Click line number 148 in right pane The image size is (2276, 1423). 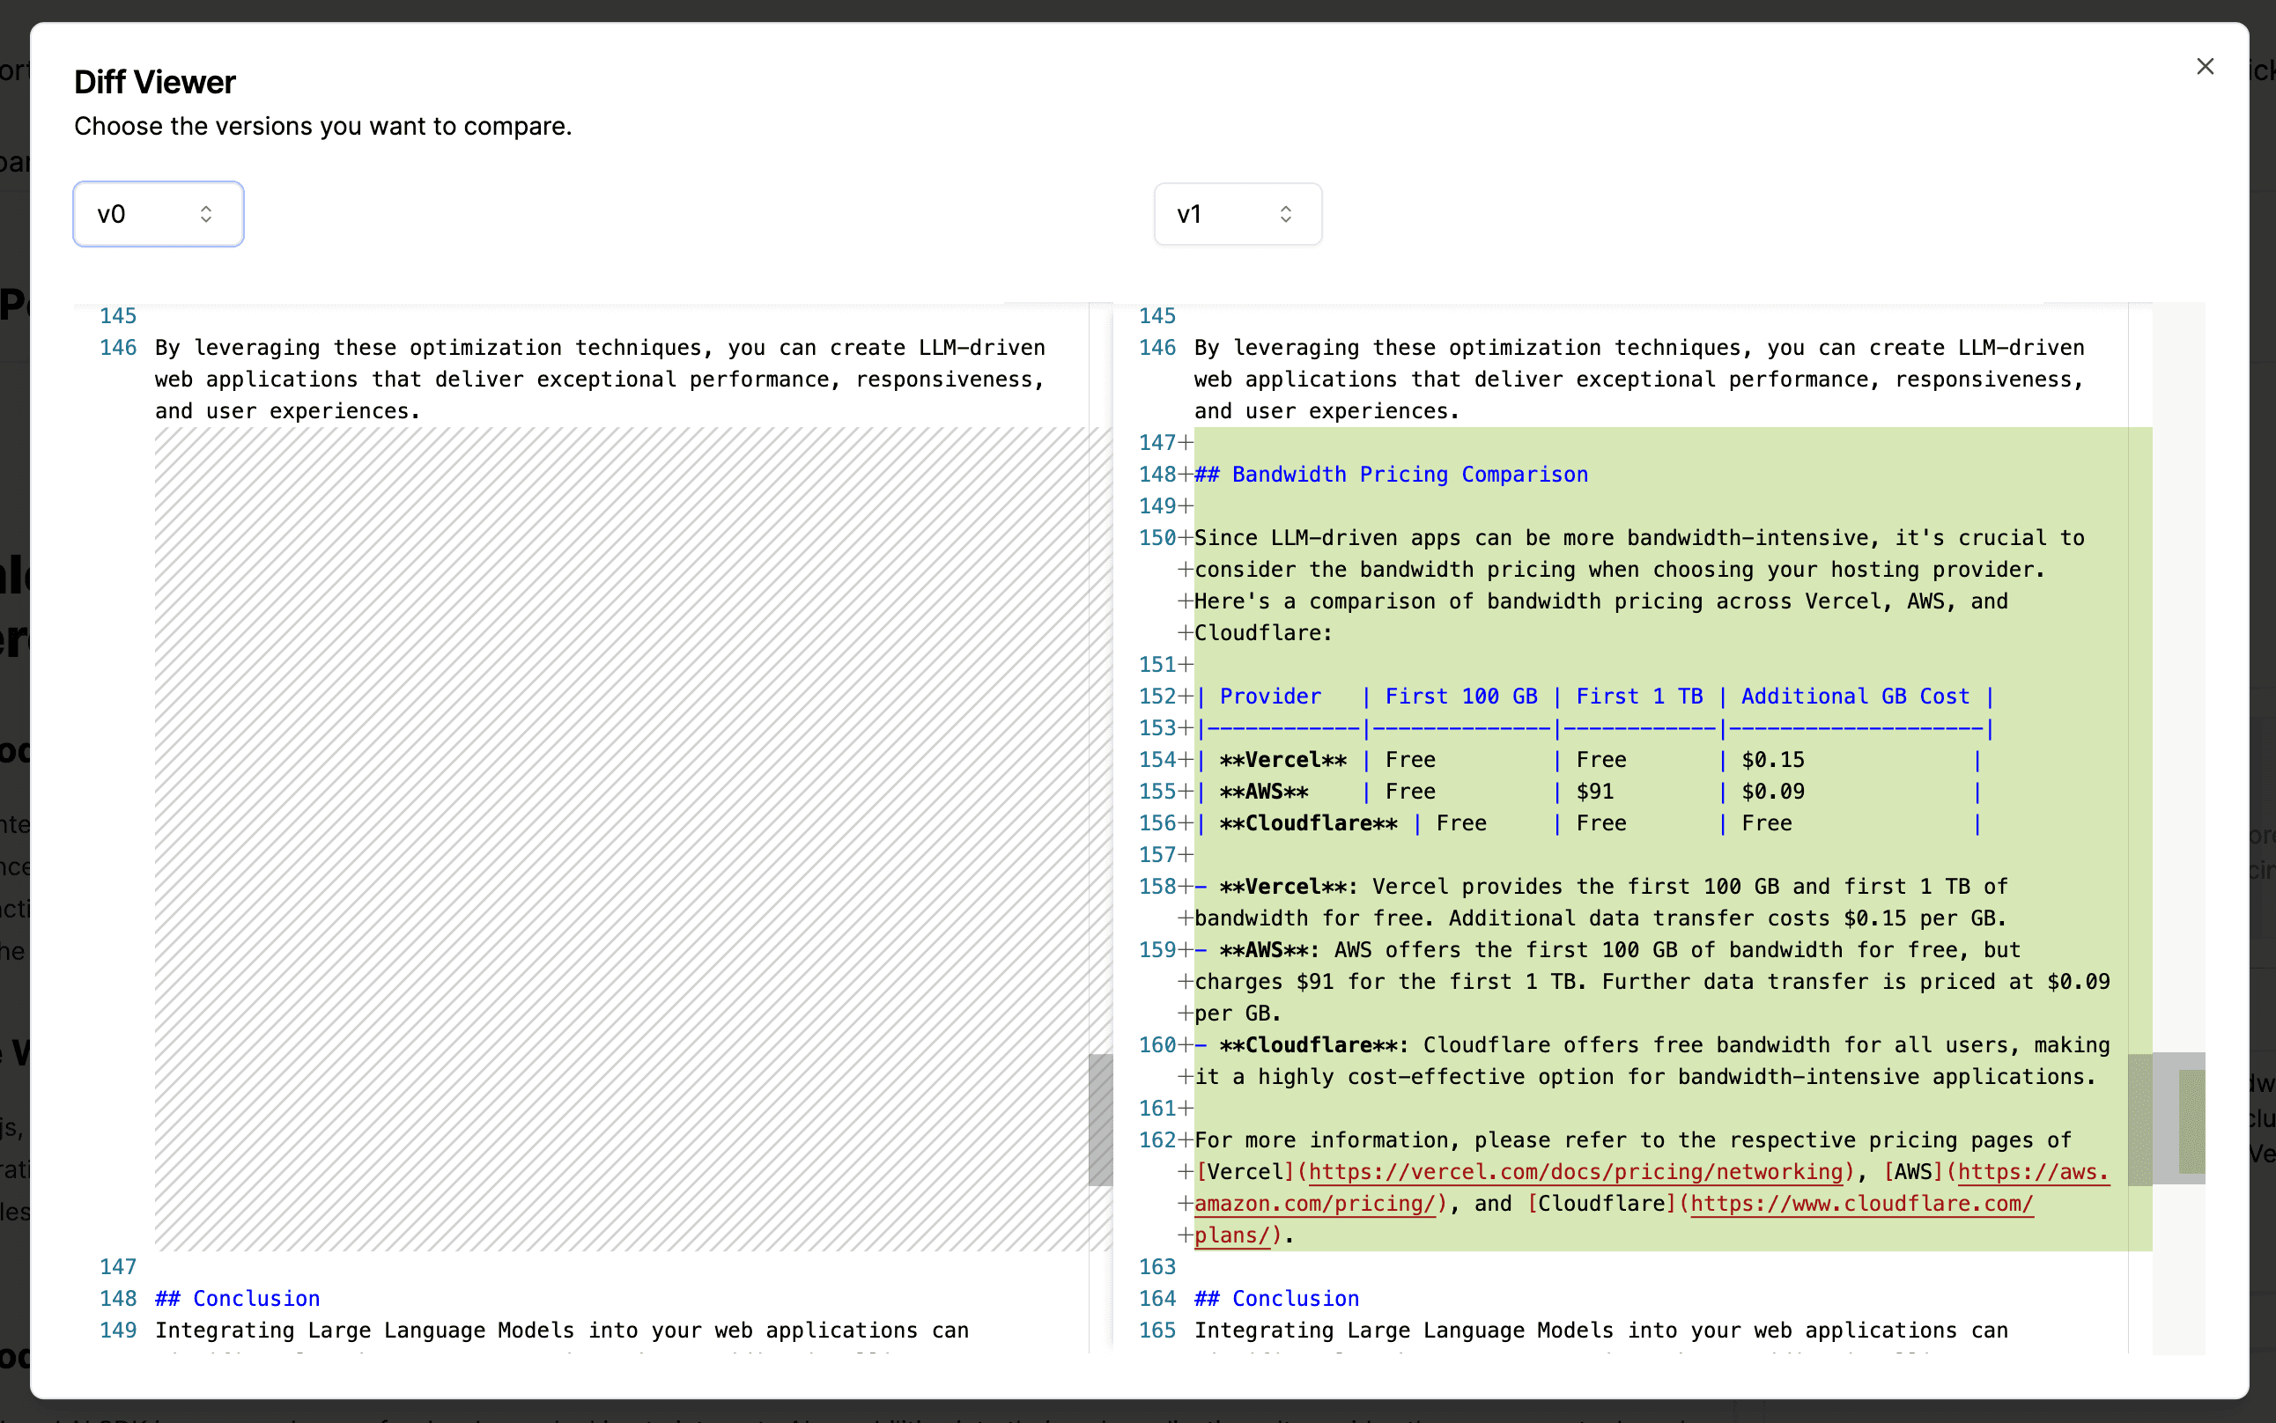coord(1156,475)
